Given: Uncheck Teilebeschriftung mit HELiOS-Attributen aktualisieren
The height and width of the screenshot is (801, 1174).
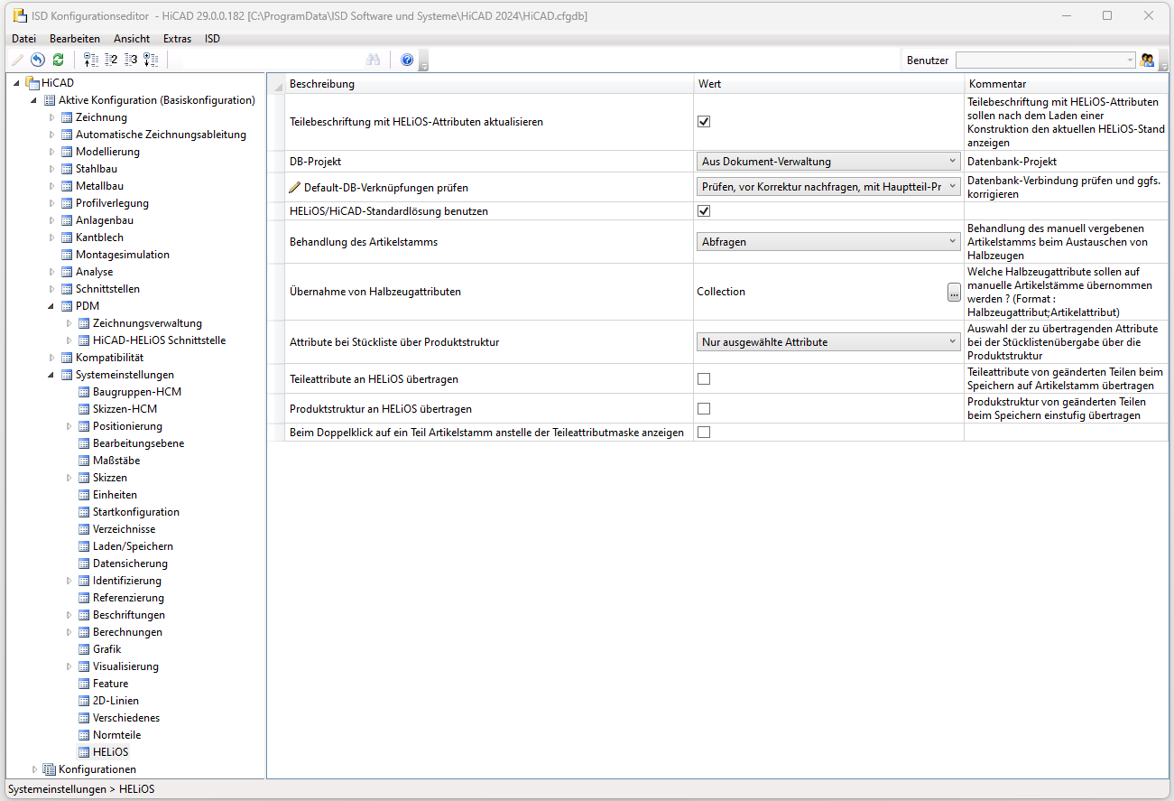Looking at the screenshot, I should click(704, 121).
